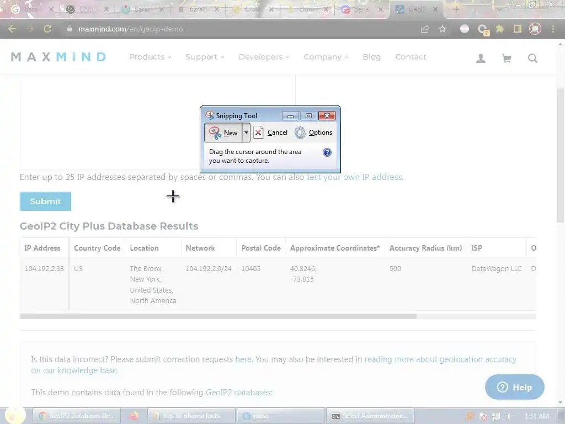Open the Windows Start button
The height and width of the screenshot is (424, 565).
(15, 416)
